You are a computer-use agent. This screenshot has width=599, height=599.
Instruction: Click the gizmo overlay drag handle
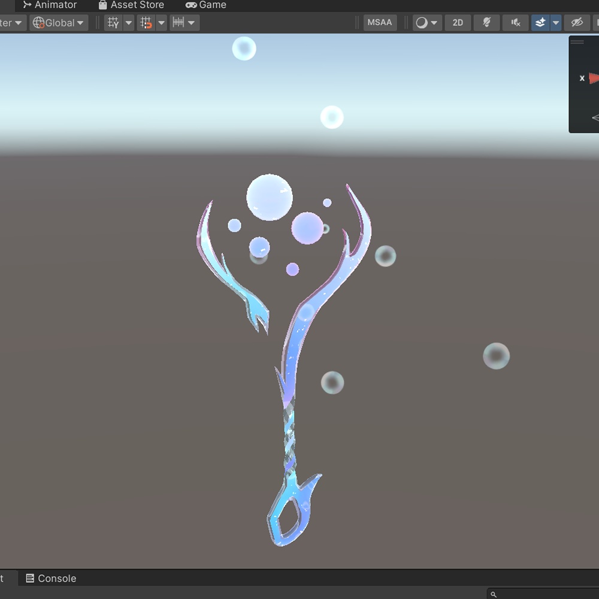(x=577, y=42)
